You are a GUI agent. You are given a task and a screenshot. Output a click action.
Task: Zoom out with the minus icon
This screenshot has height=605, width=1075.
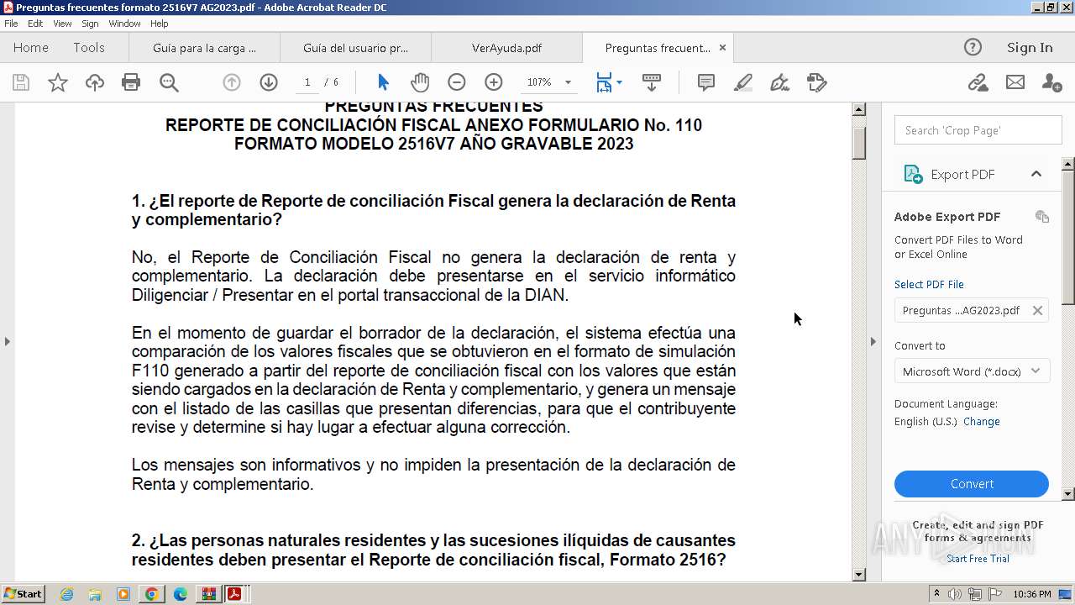pyautogui.click(x=457, y=82)
